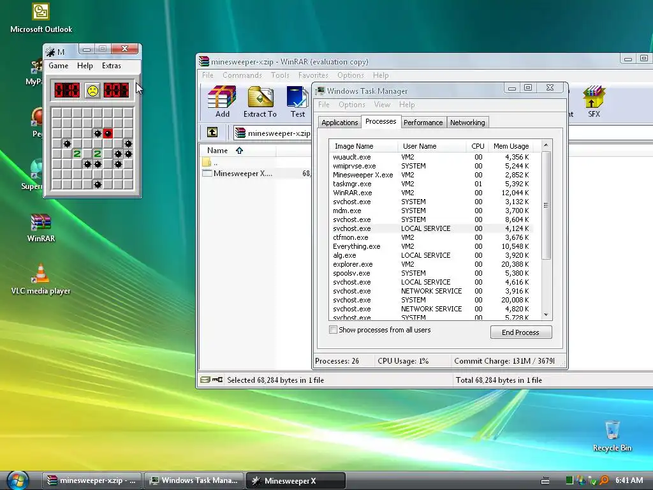Image resolution: width=653 pixels, height=490 pixels.
Task: Open the Favorites menu in WinRAR
Action: pos(313,75)
